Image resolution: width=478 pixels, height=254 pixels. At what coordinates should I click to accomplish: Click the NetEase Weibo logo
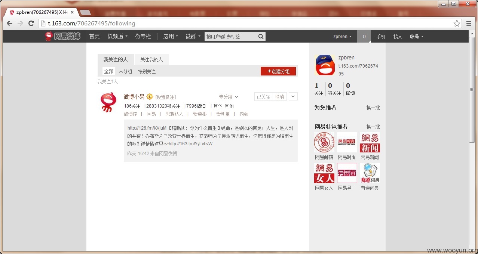click(x=62, y=36)
